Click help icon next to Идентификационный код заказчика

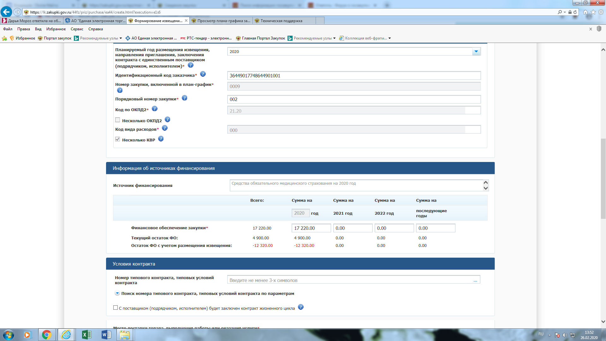[x=203, y=74]
